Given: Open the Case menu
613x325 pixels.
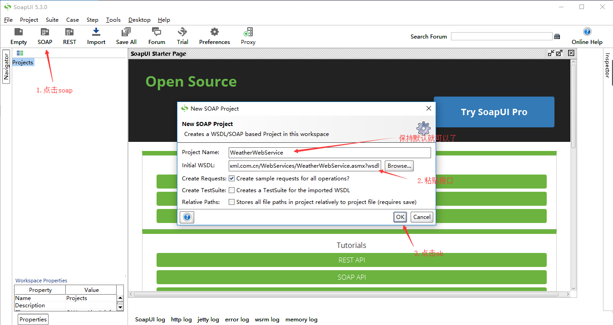Looking at the screenshot, I should [73, 20].
